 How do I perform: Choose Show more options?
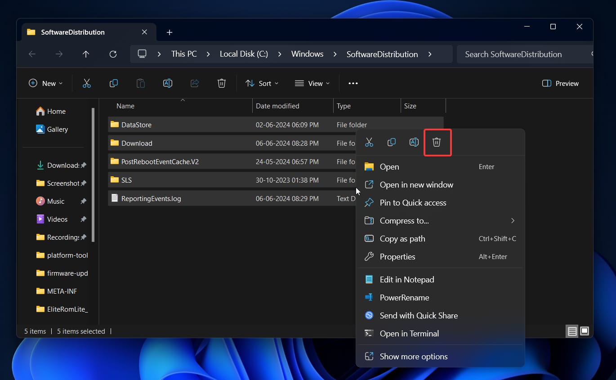click(x=413, y=357)
